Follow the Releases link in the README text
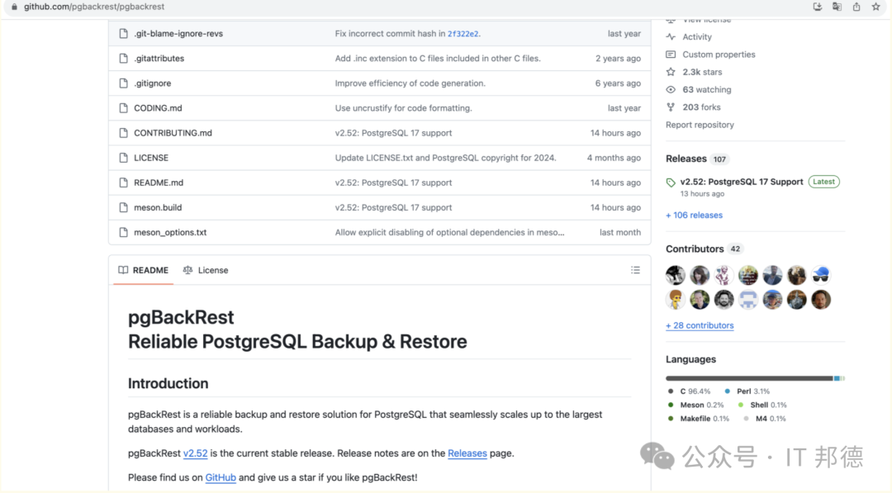The height and width of the screenshot is (493, 892). point(467,453)
